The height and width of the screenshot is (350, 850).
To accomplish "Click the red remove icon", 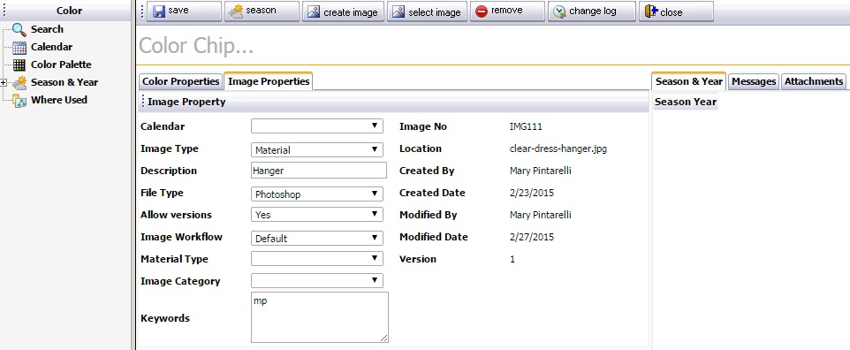I will tap(482, 11).
